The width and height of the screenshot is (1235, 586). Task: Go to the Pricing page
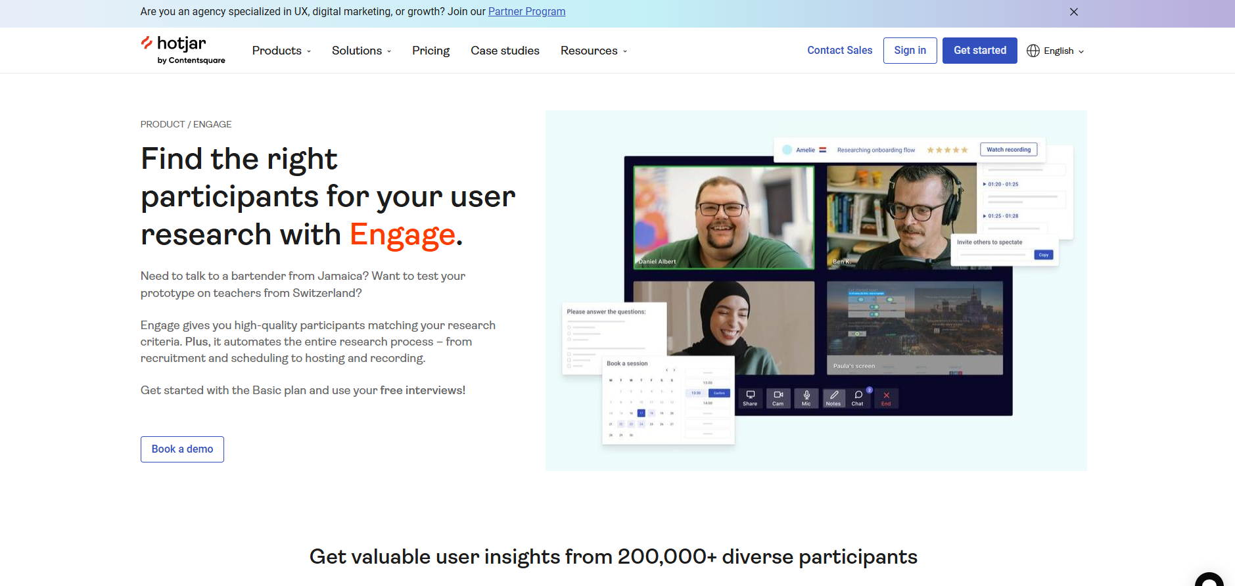click(431, 51)
